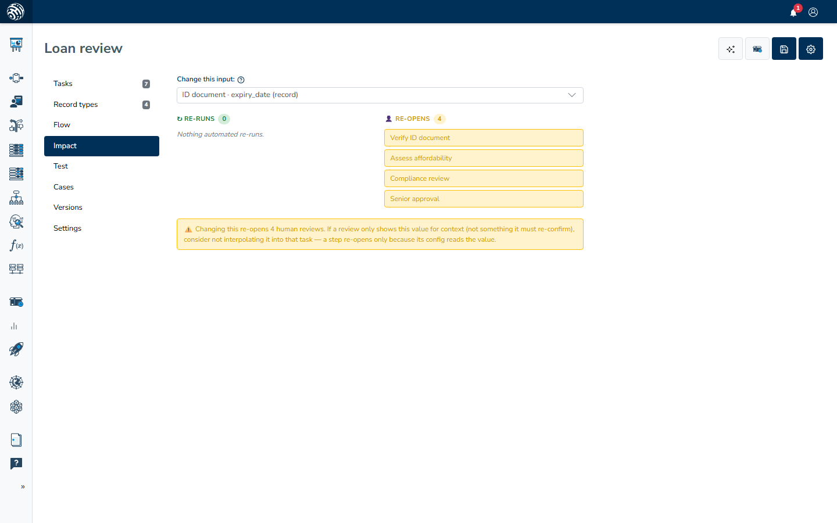Switch to the Test tab
837x523 pixels.
[x=102, y=166]
